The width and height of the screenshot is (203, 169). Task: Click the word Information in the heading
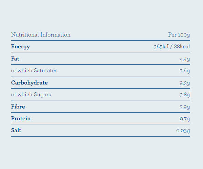click(56, 34)
